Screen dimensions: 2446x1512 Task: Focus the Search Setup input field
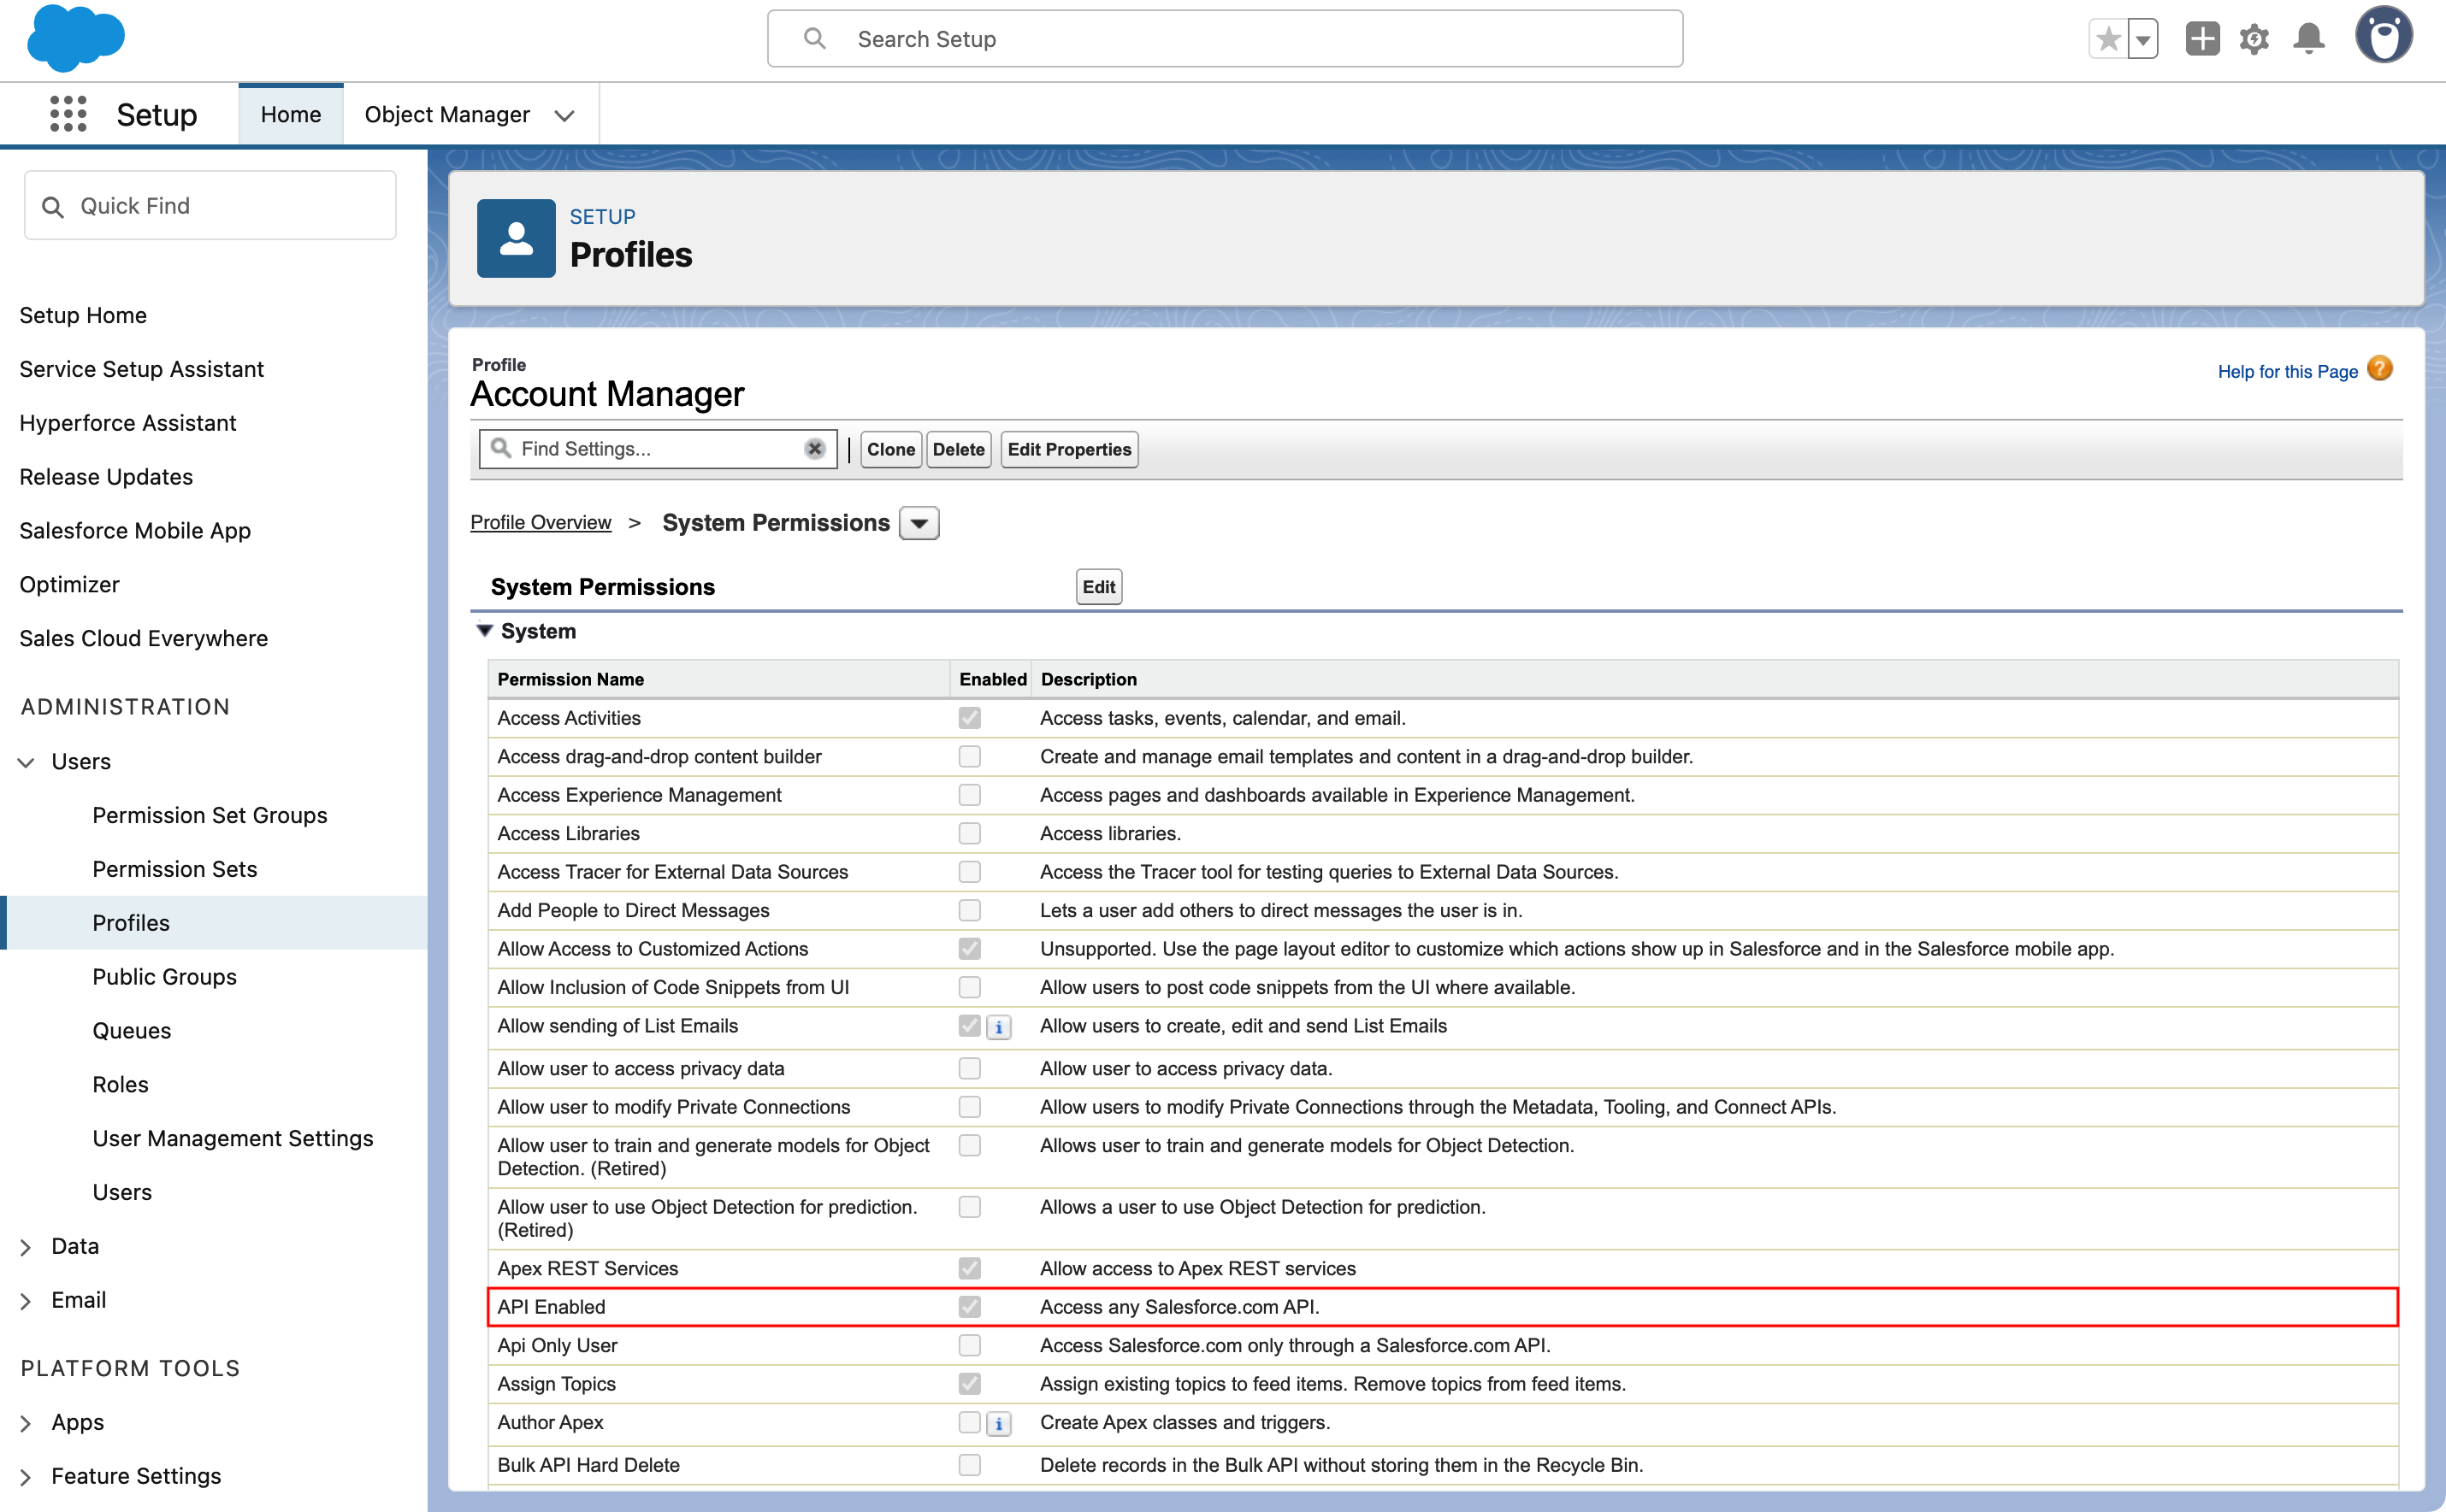[x=1225, y=39]
